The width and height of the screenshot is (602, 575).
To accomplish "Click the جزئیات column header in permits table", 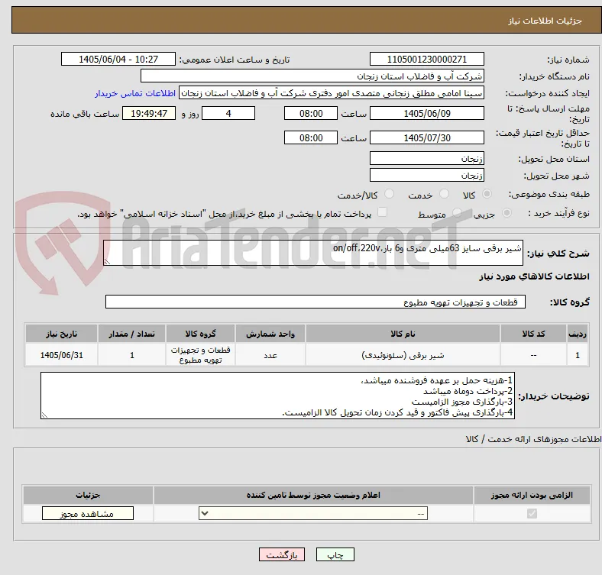I will [88, 495].
